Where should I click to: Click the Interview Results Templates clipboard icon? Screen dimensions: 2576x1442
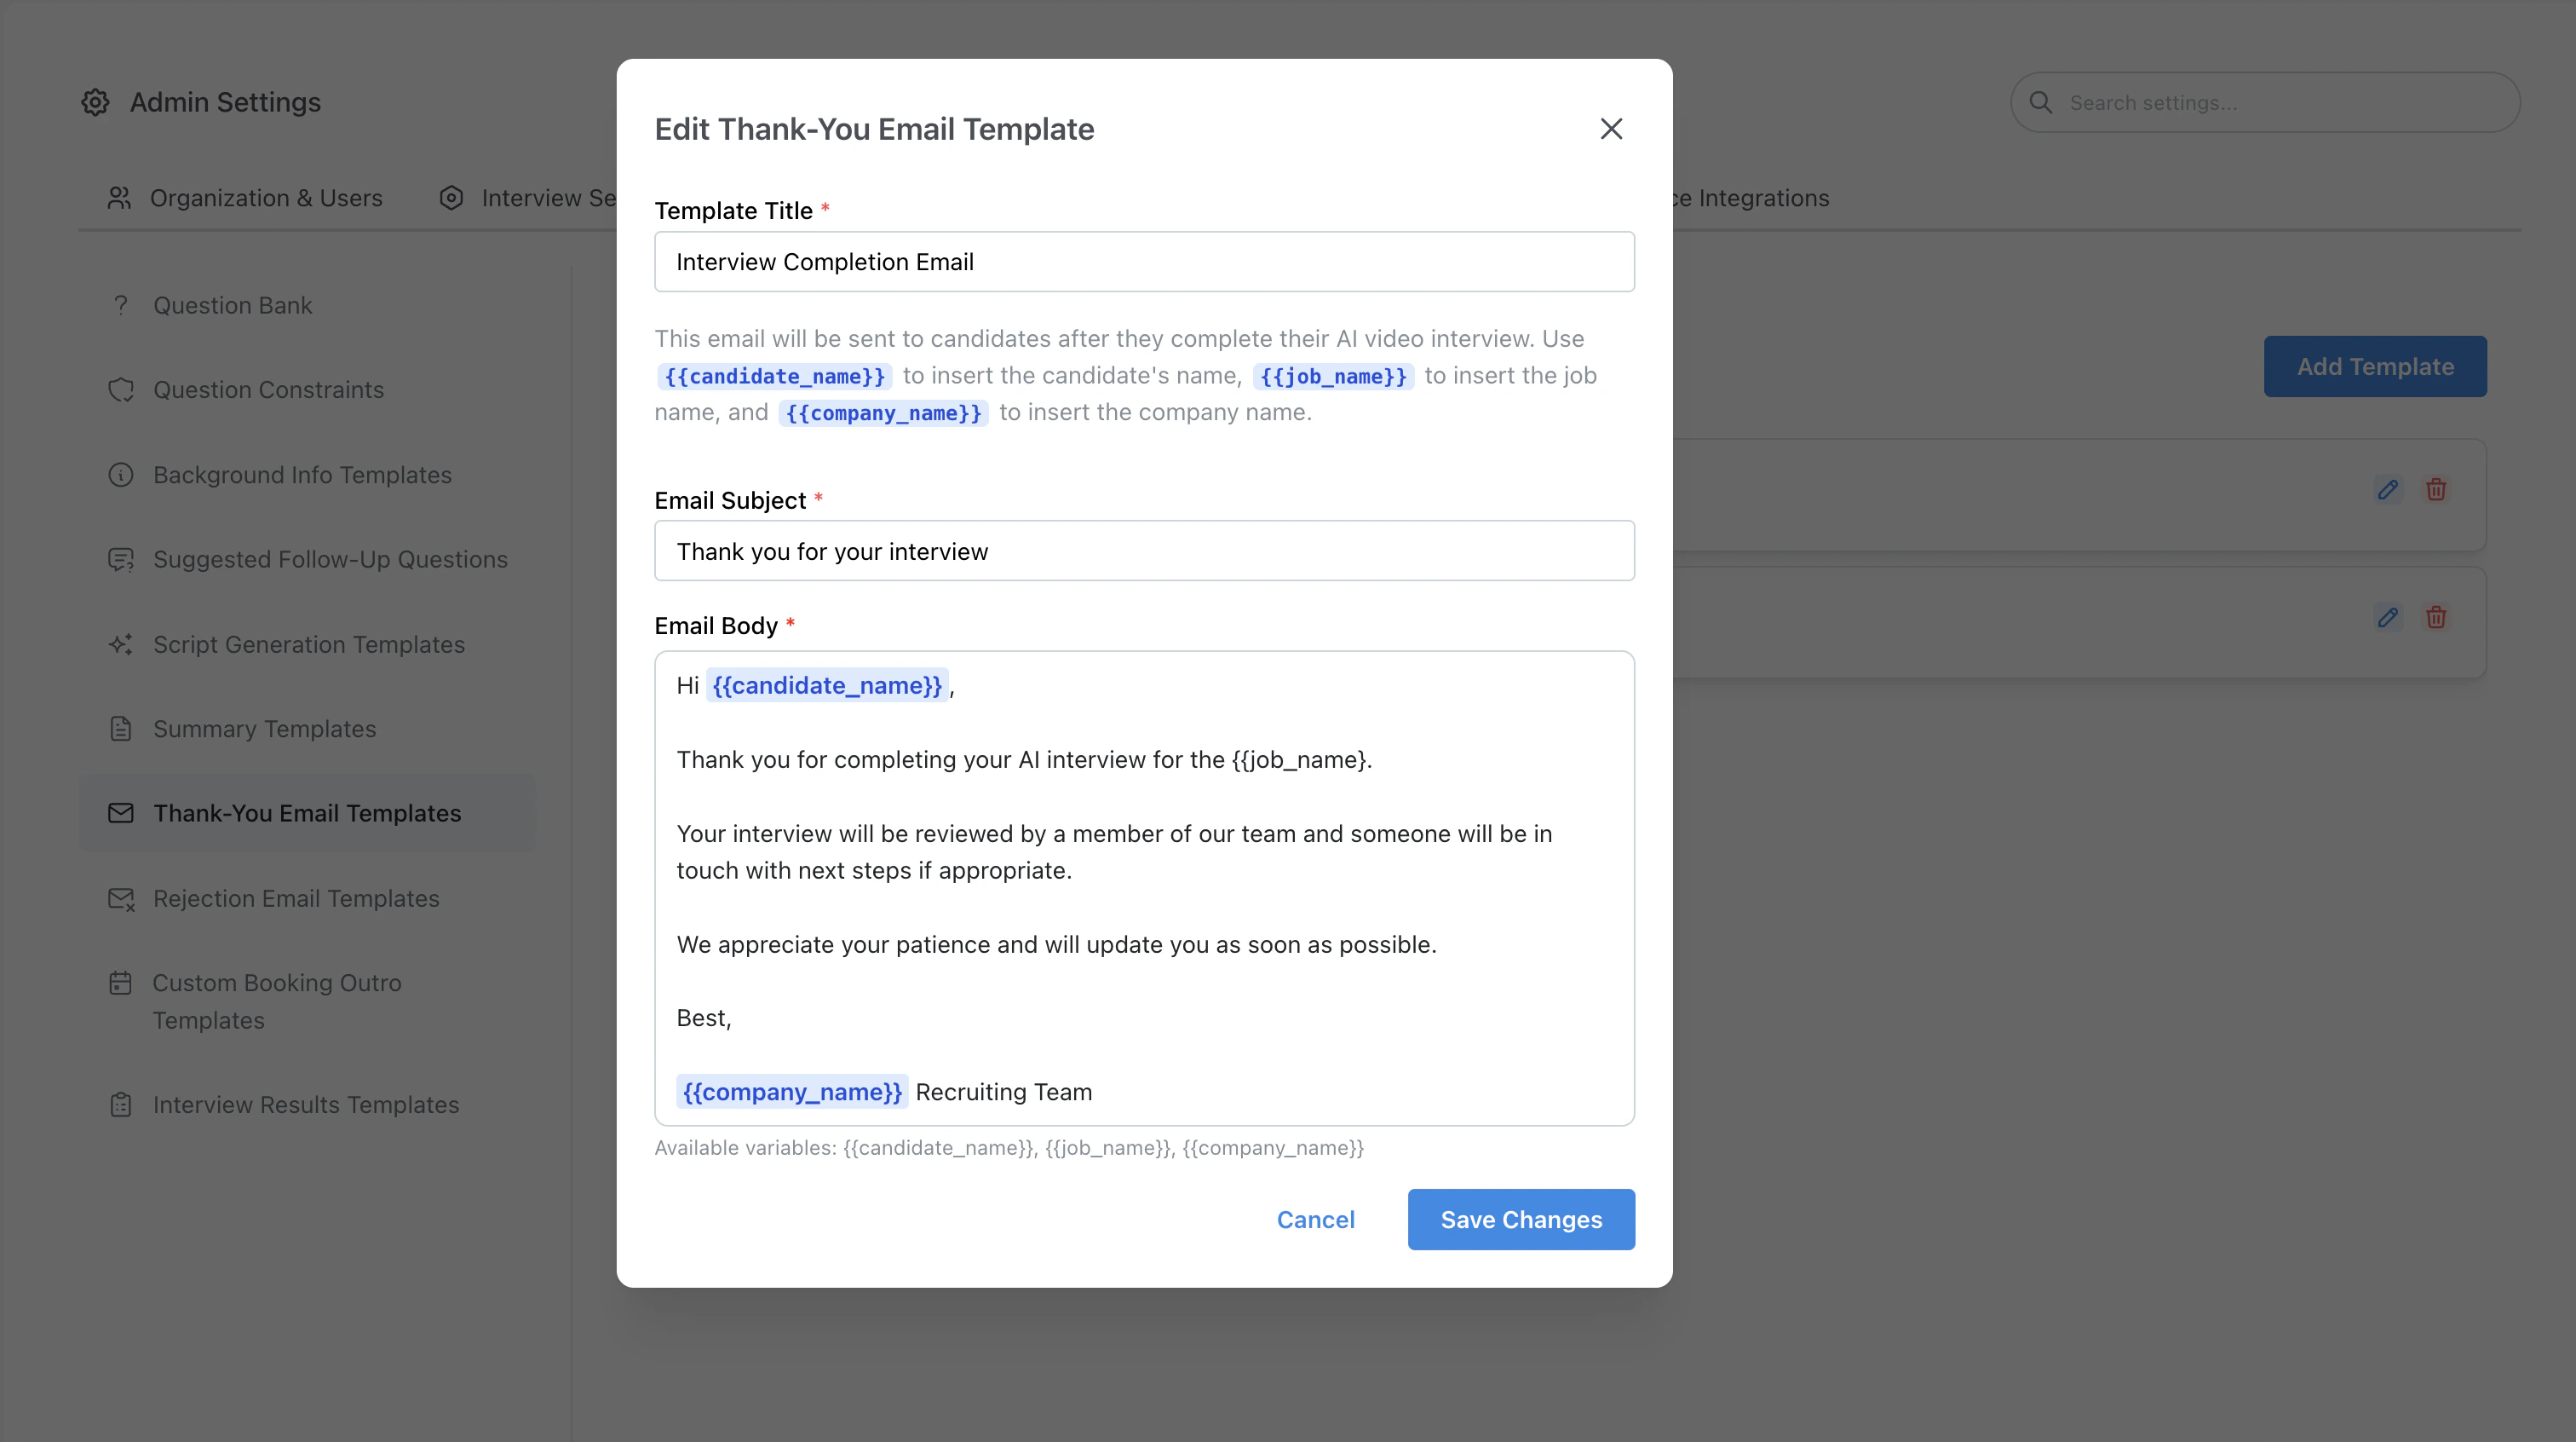121,1104
